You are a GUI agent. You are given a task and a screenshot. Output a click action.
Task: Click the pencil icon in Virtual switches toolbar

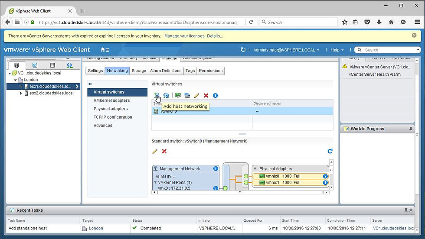click(x=196, y=96)
